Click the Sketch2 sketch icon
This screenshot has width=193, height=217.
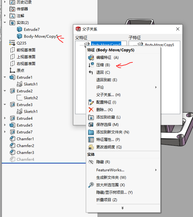20,98
